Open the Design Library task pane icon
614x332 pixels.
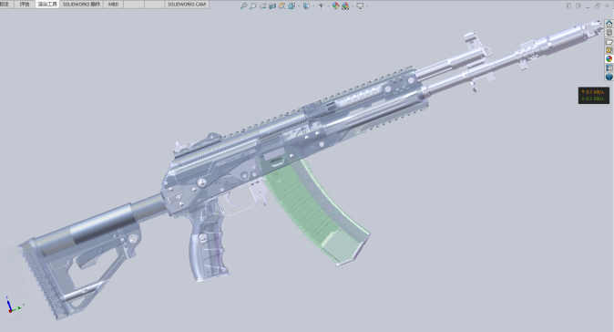tap(609, 33)
